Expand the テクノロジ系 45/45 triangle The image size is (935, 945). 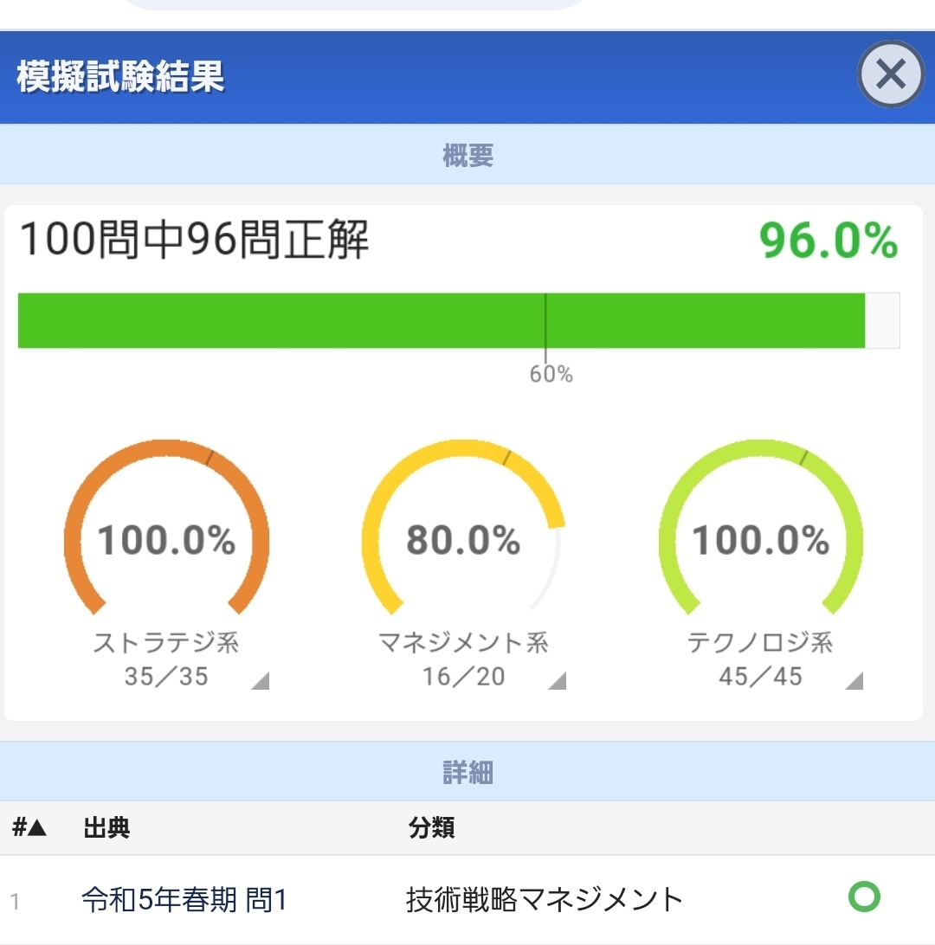coord(854,680)
